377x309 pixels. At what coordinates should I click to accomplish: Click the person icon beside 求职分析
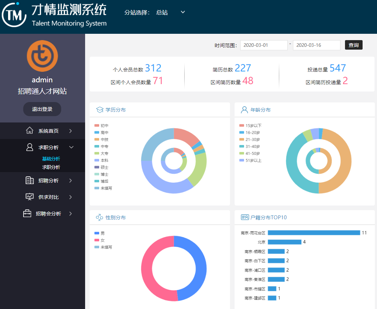[30, 147]
